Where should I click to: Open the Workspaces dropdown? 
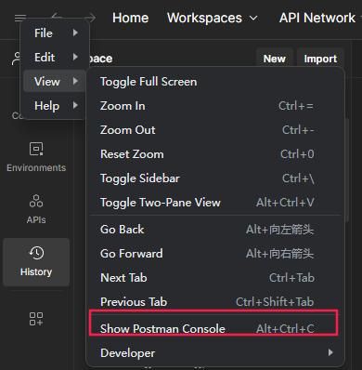click(x=213, y=18)
